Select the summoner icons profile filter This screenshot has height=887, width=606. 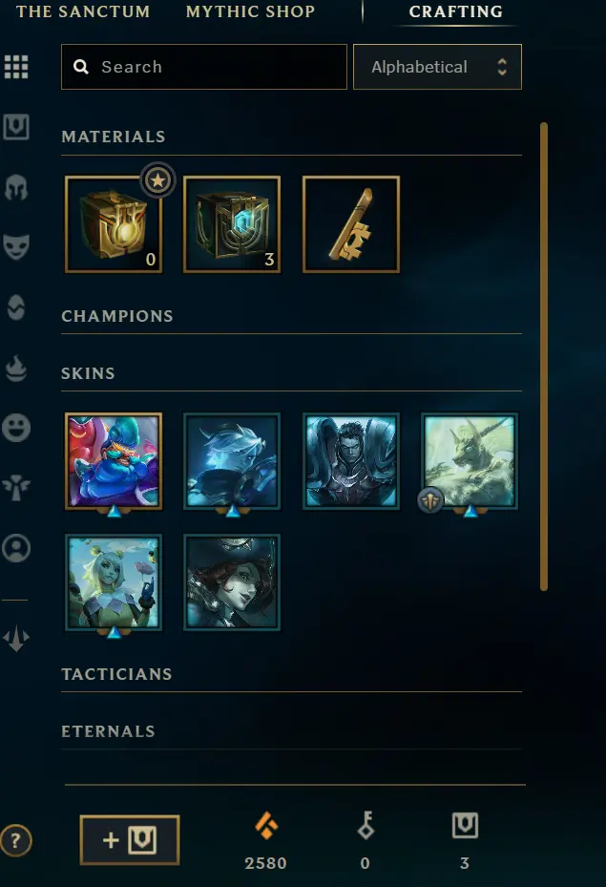tap(16, 548)
